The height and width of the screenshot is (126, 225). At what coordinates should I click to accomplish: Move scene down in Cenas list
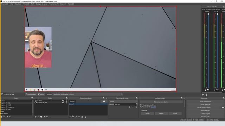10,117
